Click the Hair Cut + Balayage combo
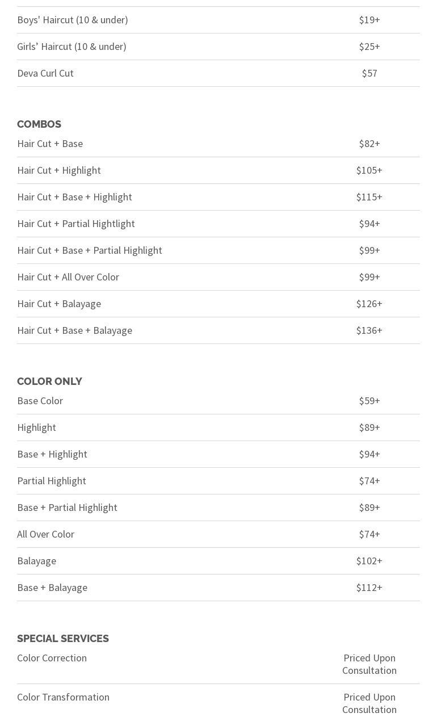437x717 pixels. pos(59,304)
